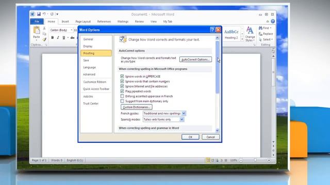Click the Redo icon in Quick Access Toolbar
The width and height of the screenshot is (330, 185).
click(52, 14)
